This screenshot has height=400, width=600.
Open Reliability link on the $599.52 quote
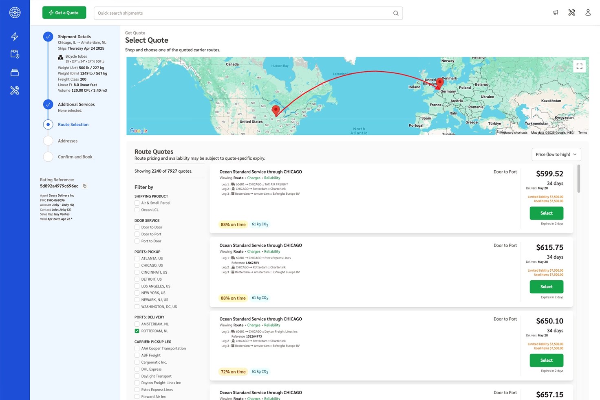(x=272, y=178)
